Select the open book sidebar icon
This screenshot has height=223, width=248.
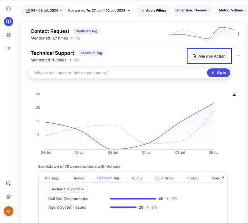tap(8, 22)
